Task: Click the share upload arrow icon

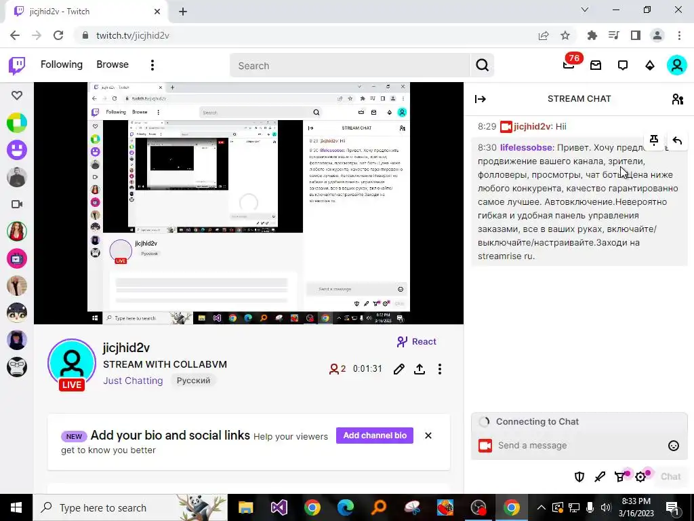Action: [420, 369]
